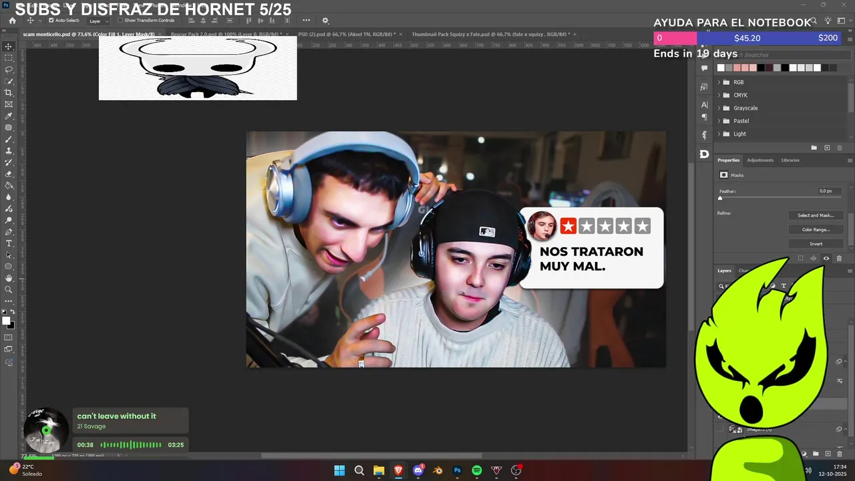Open the Properties panel flyout menu

coord(850,160)
